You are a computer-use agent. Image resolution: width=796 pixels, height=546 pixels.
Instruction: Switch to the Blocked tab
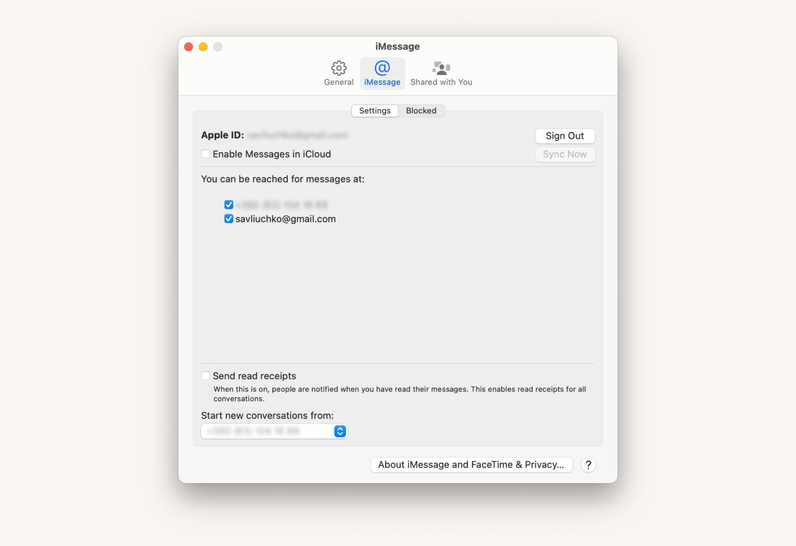coord(421,111)
